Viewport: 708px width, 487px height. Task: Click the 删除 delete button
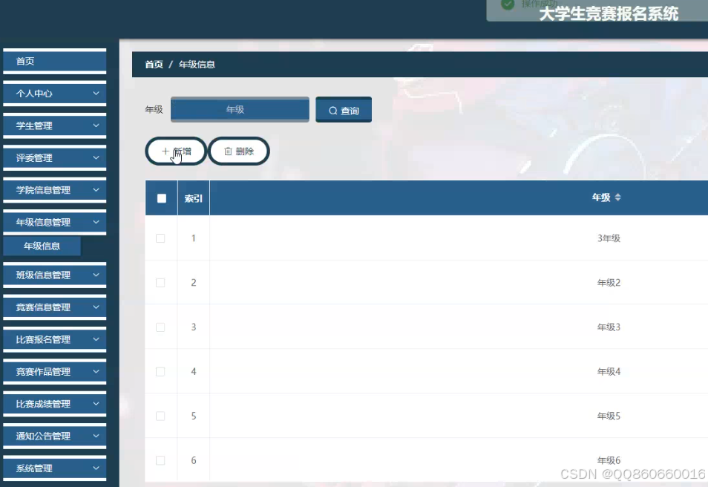238,151
